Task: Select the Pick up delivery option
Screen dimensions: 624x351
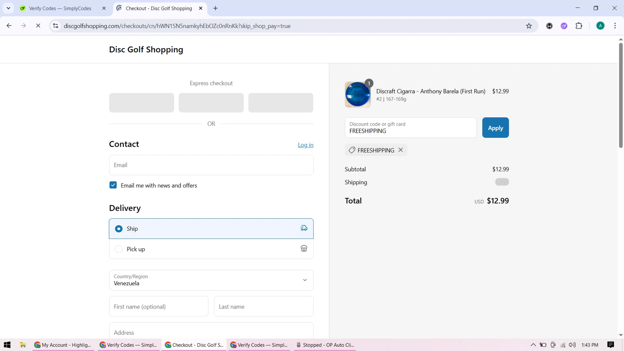Action: pos(211,249)
